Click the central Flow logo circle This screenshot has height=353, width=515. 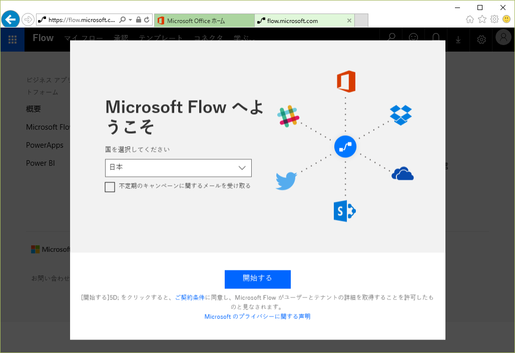[345, 147]
